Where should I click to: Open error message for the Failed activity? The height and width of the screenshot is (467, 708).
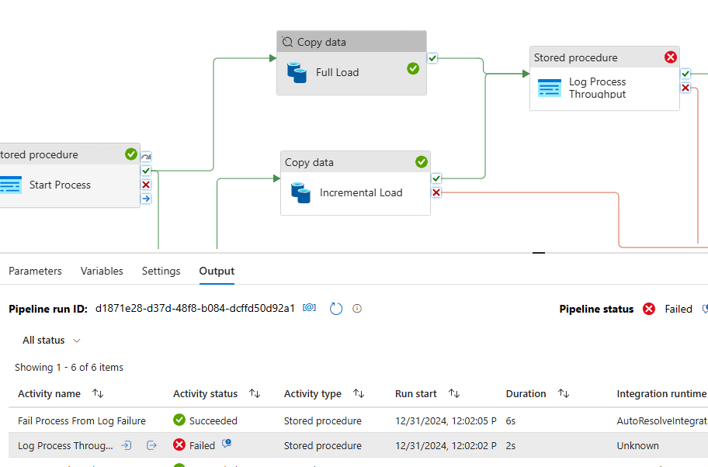point(227,444)
